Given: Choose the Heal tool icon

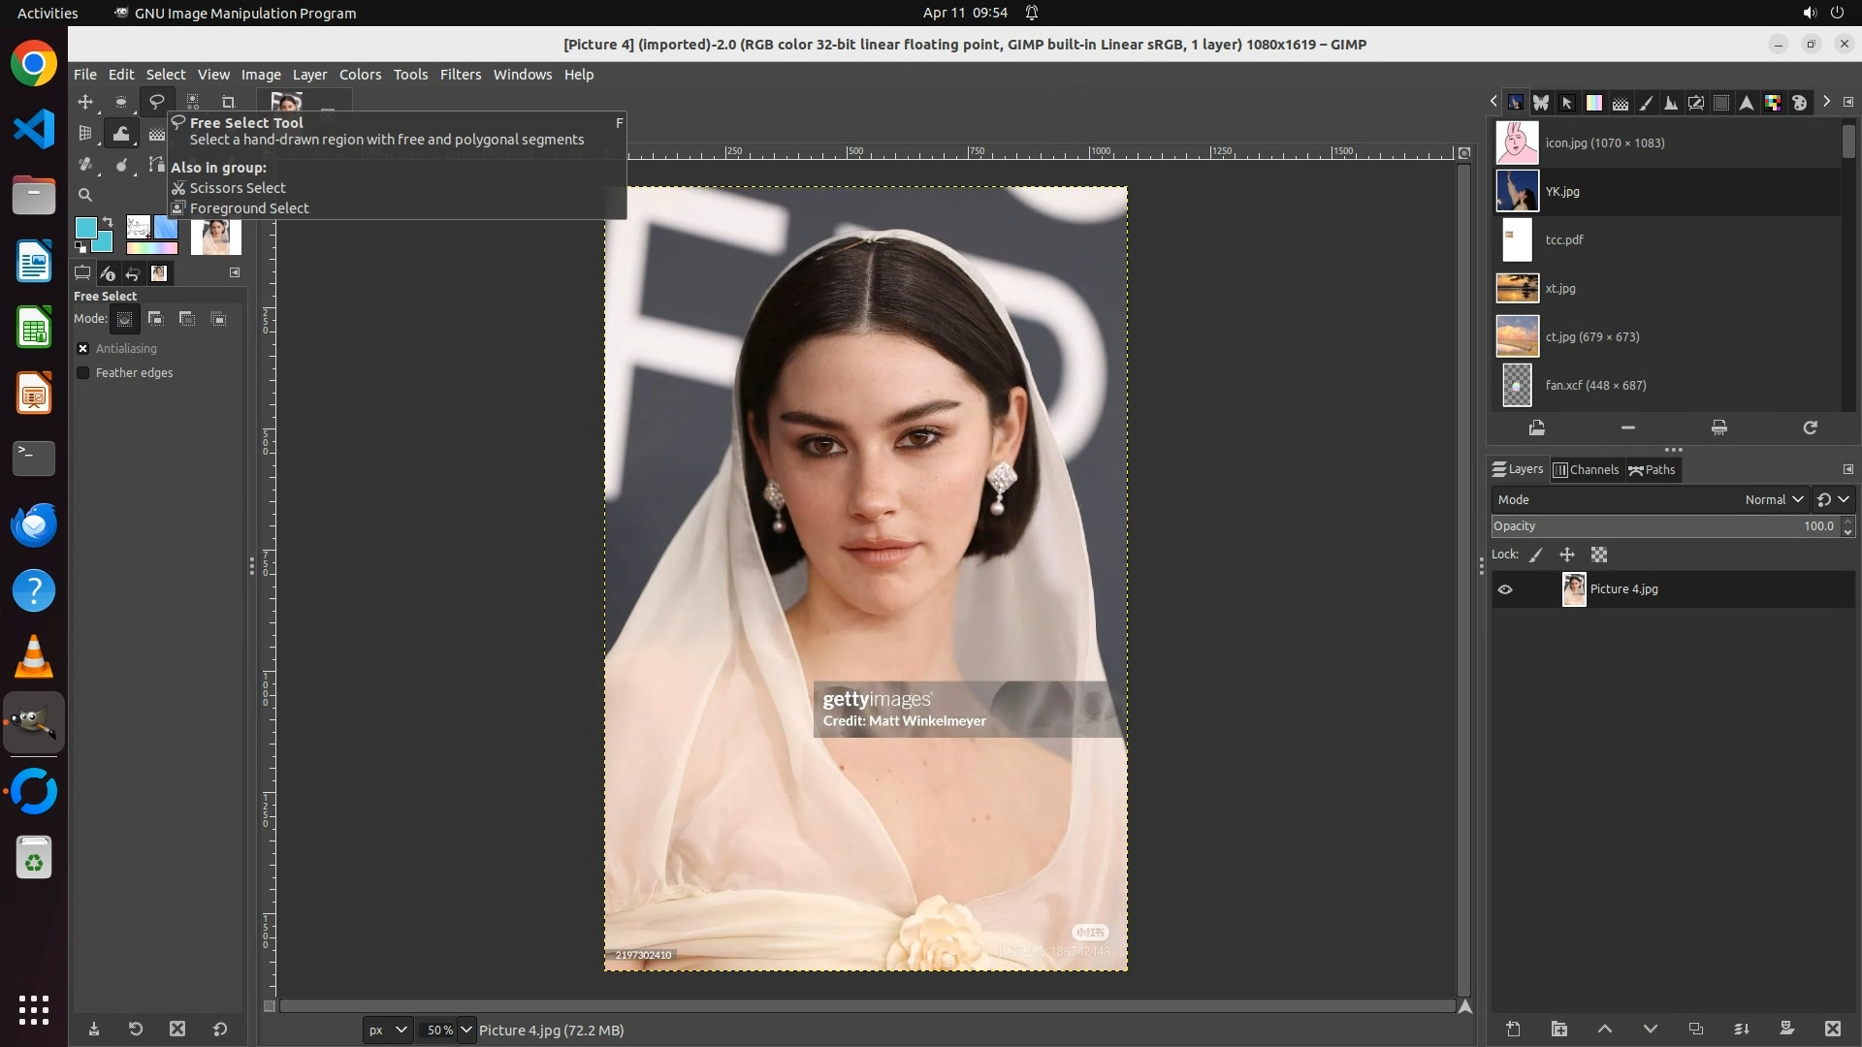Looking at the screenshot, I should [x=85, y=165].
